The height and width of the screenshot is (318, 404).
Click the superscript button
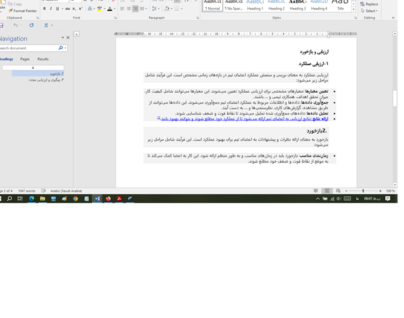coord(81,9)
